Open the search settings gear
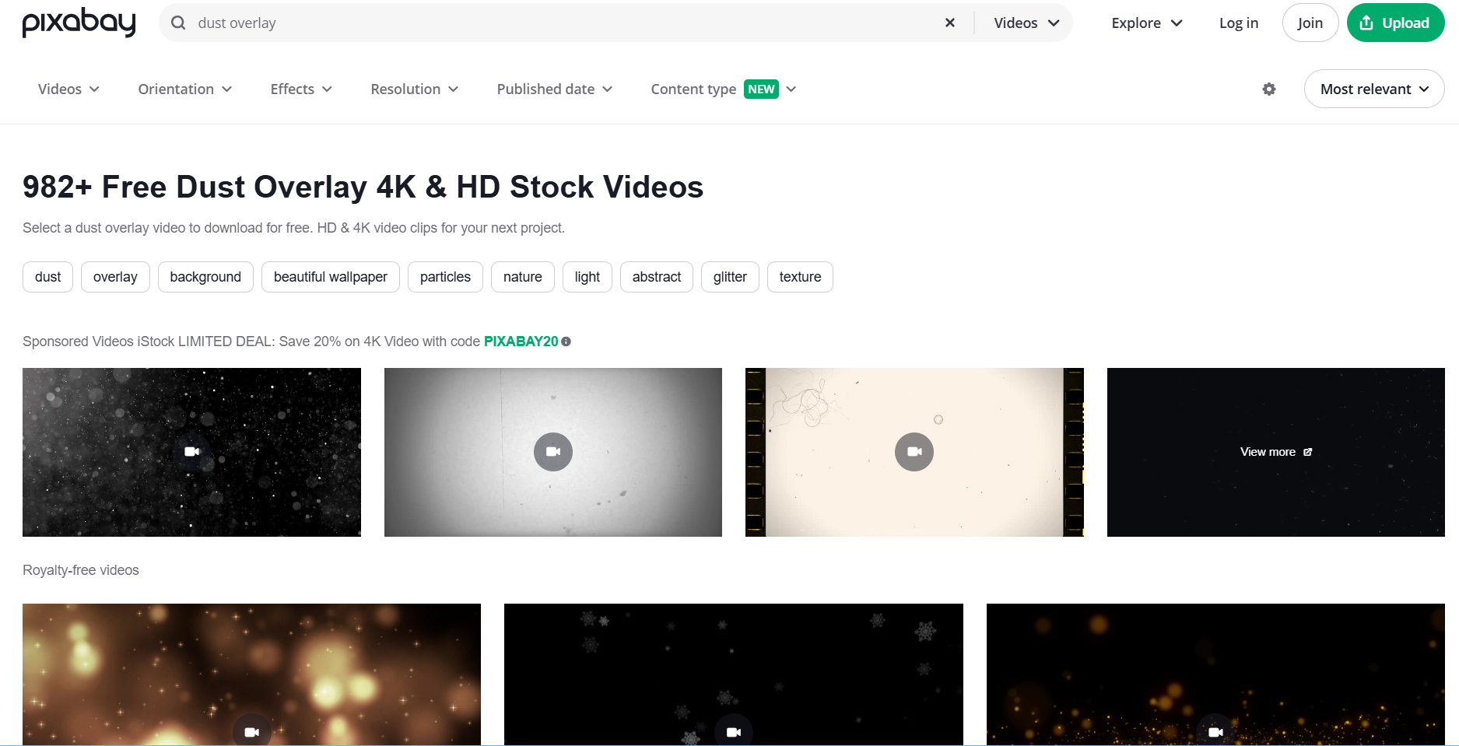Viewport: 1459px width, 746px height. 1269,89
